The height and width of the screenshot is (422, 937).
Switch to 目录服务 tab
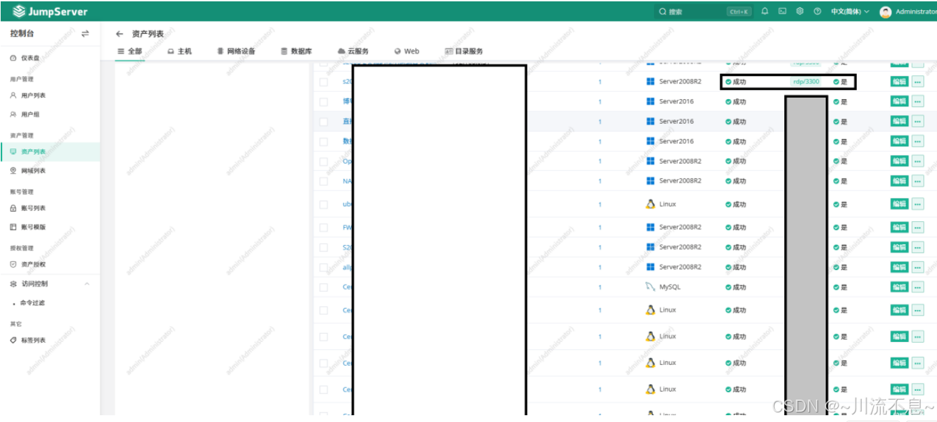pos(464,52)
